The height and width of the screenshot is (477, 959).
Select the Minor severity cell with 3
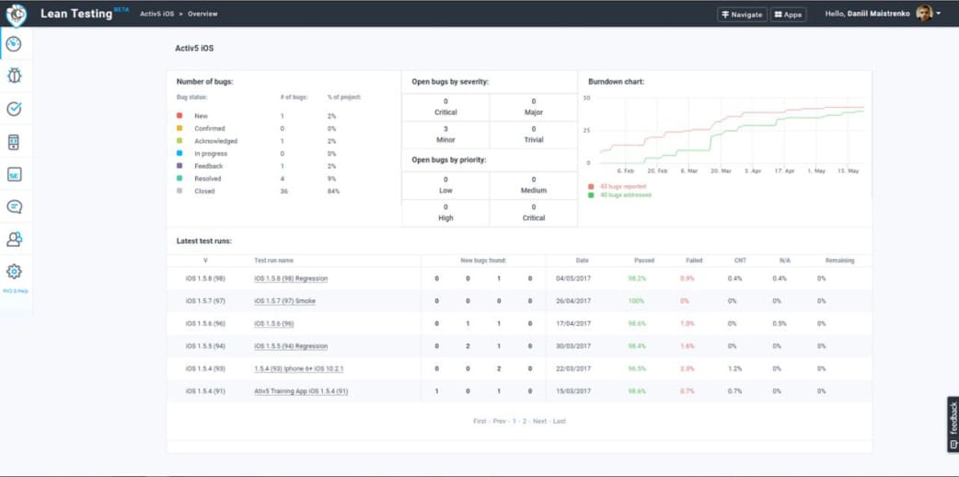pos(445,134)
